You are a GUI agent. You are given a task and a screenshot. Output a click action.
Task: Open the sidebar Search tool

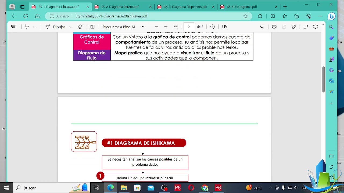tap(331, 27)
